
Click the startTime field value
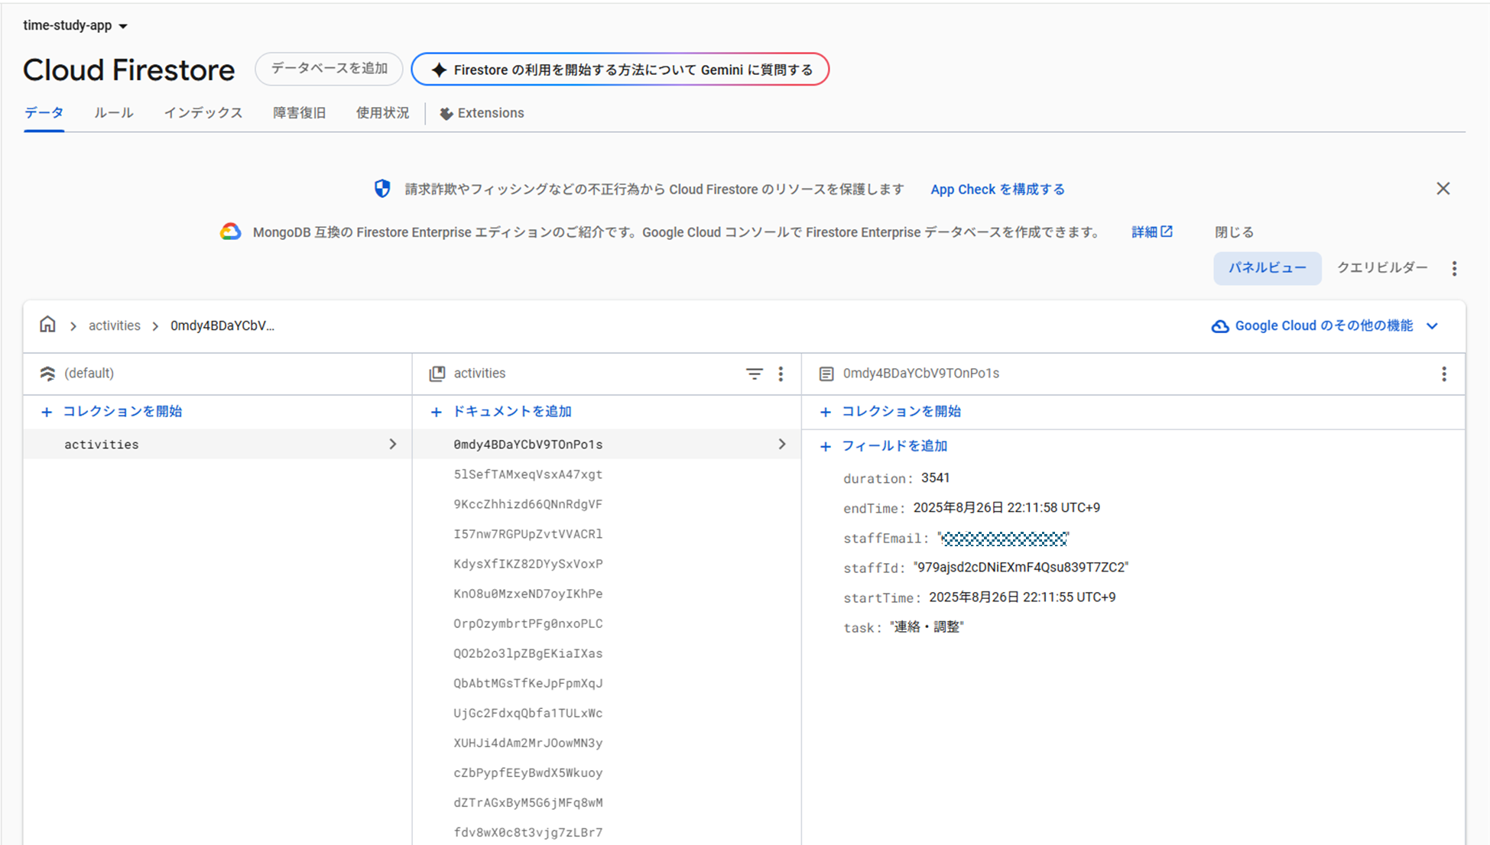(1022, 597)
